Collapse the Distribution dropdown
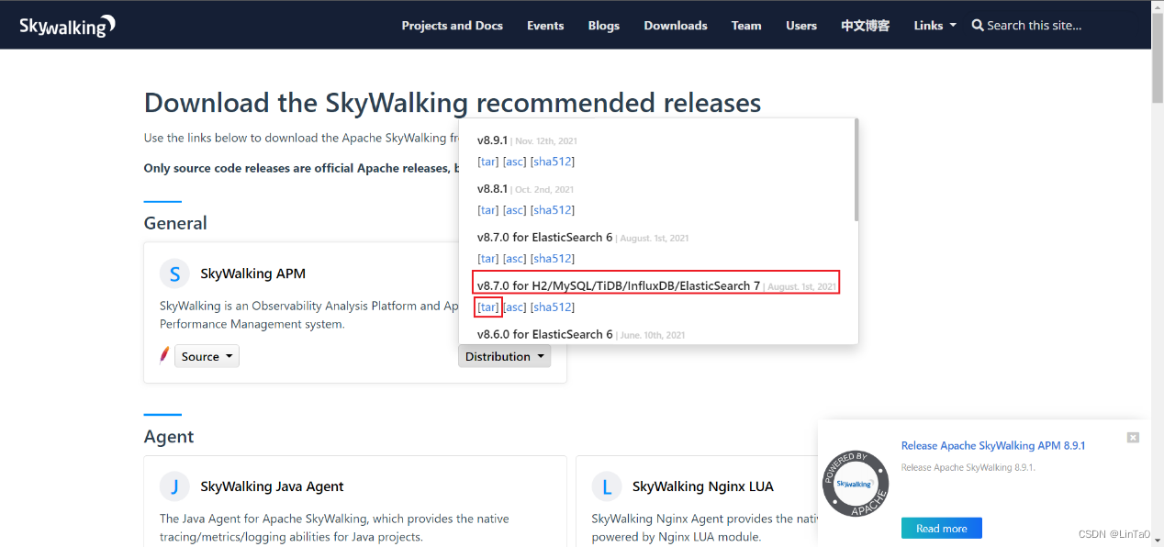Screen dimensions: 1164x547 (504, 357)
